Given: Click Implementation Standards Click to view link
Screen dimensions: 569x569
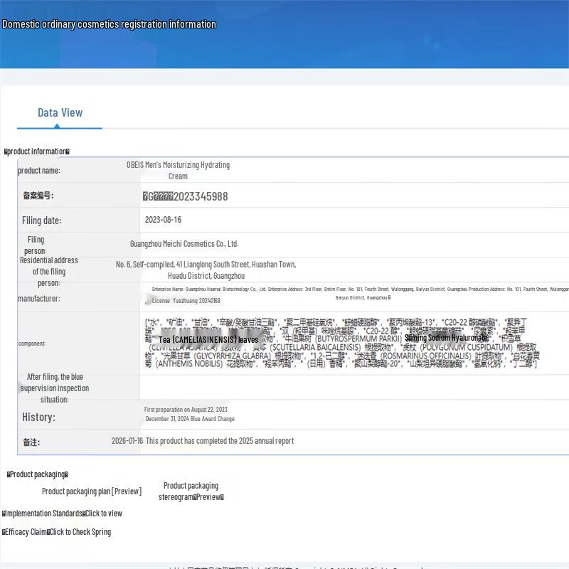Looking at the screenshot, I should coord(62,514).
